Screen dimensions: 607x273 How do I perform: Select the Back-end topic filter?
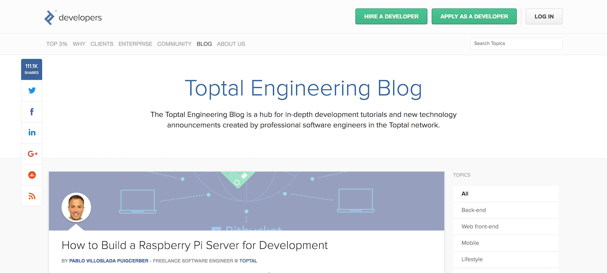point(506,210)
